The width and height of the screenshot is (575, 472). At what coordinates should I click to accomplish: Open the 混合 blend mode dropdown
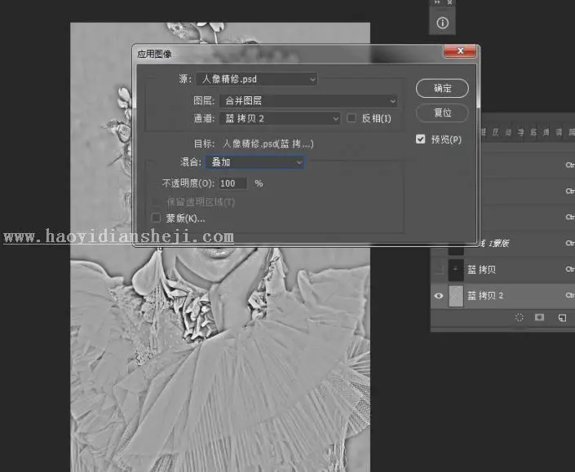pyautogui.click(x=254, y=162)
